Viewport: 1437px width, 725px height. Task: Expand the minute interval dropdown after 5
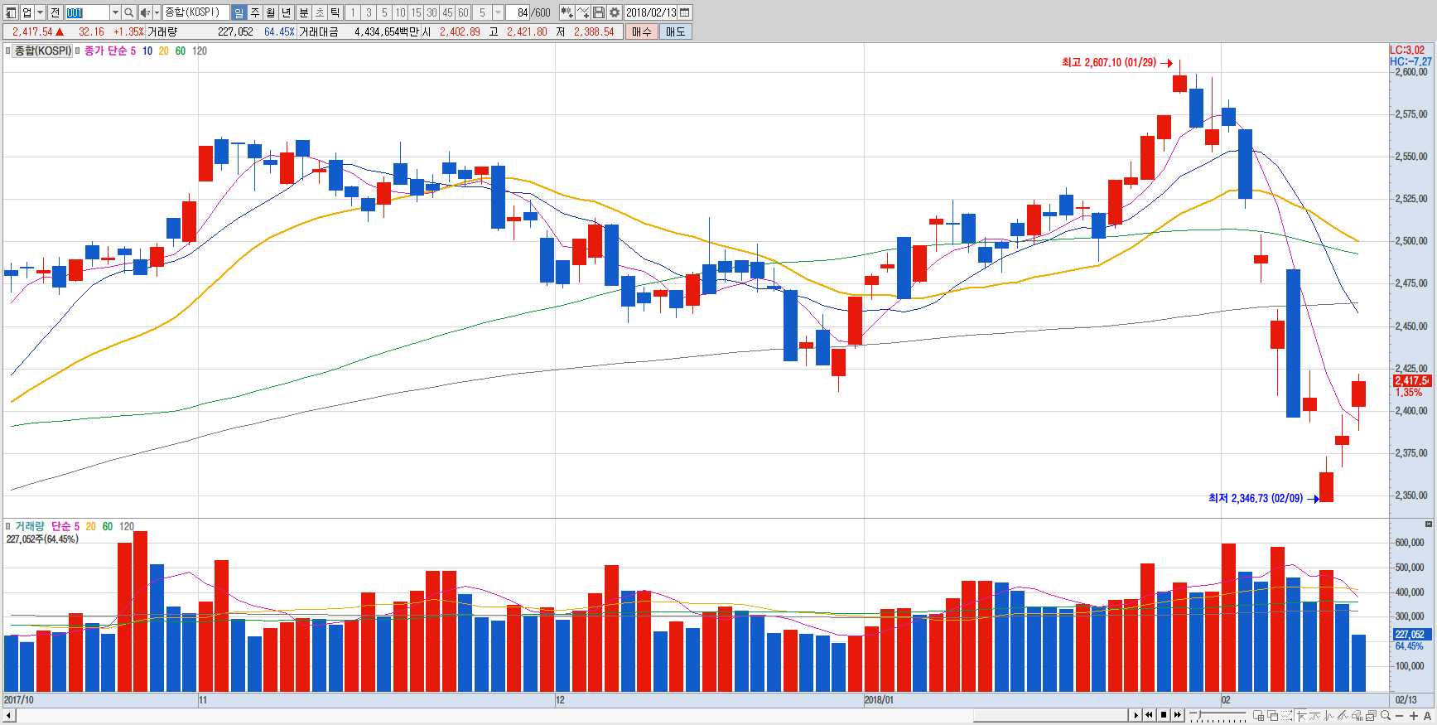click(498, 12)
